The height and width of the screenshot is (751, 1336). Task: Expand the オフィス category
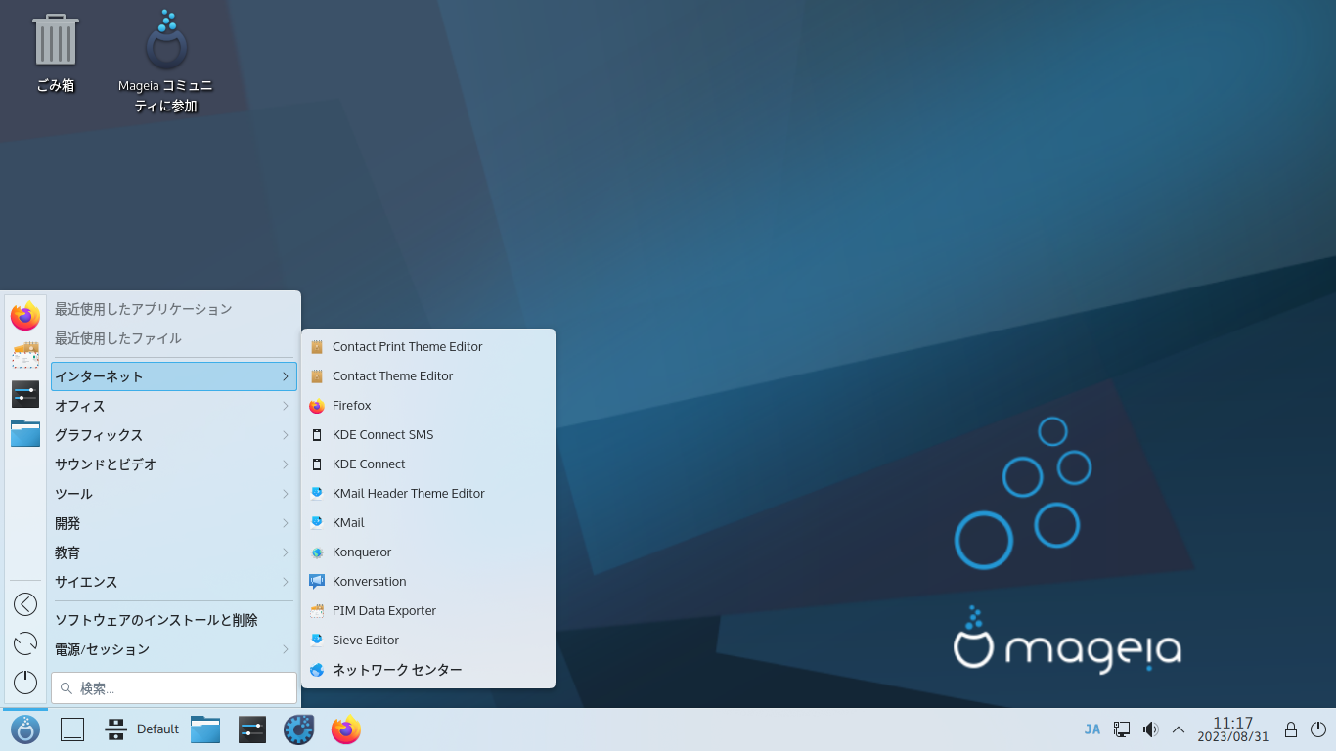(174, 406)
